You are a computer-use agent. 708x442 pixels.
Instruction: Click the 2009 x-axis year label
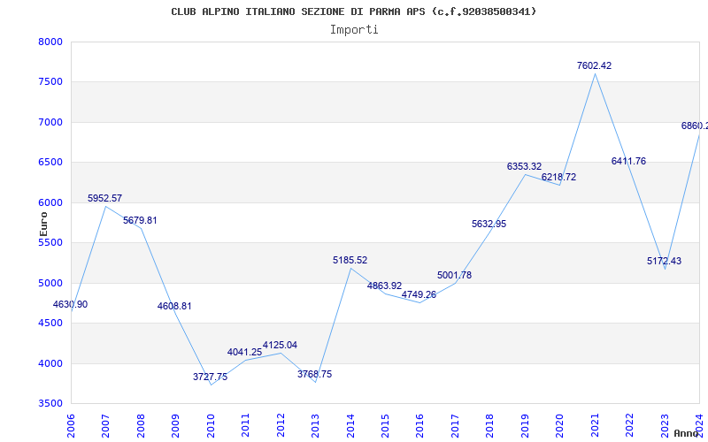click(175, 425)
